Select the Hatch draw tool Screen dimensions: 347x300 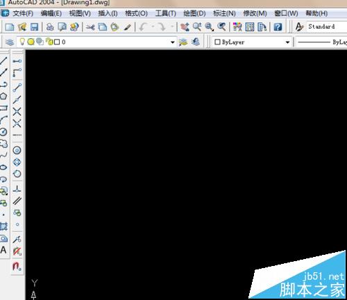pyautogui.click(x=3, y=226)
